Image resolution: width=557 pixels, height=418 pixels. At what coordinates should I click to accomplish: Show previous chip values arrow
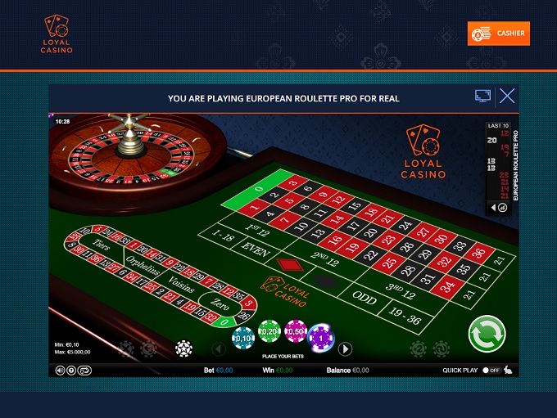coord(219,348)
